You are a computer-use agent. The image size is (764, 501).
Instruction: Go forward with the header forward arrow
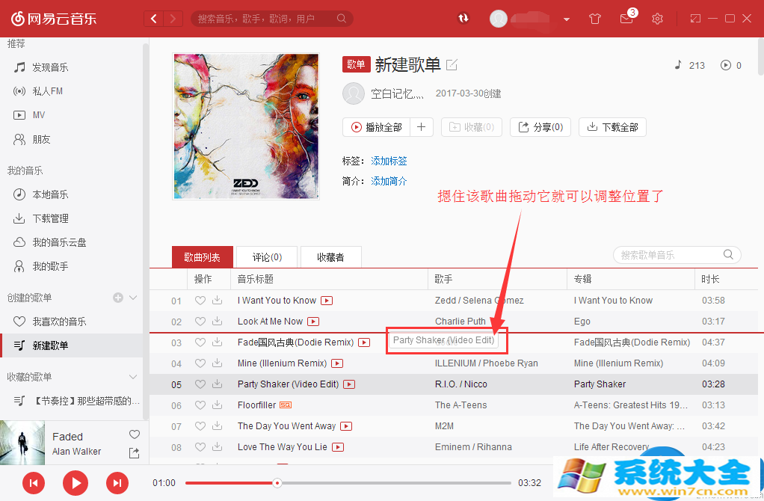click(x=173, y=19)
